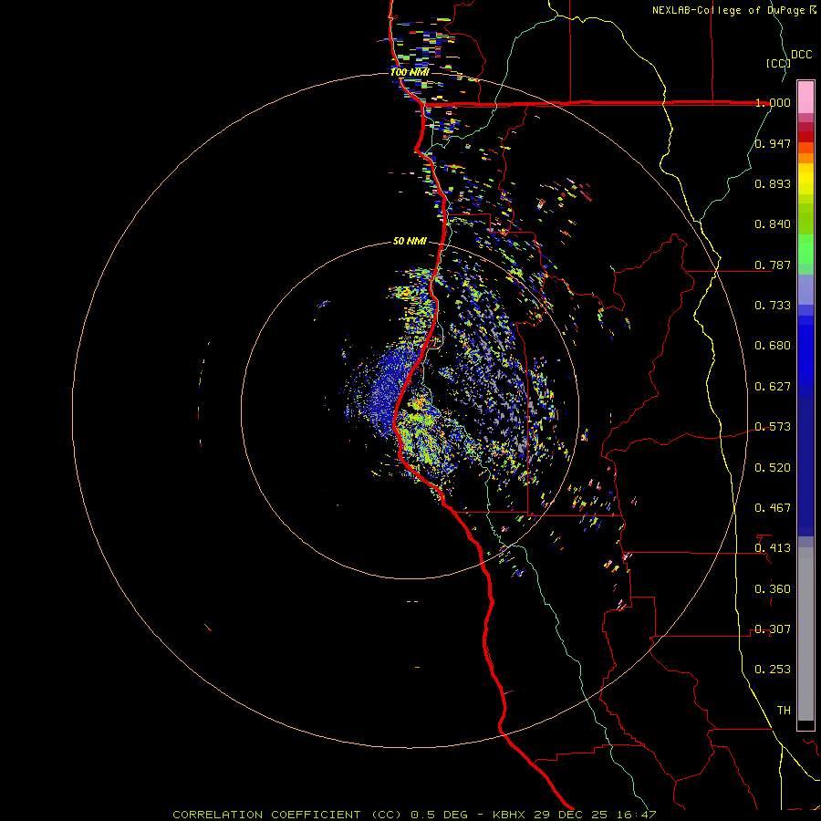Click the 0.253 scale value
This screenshot has height=821, width=821.
click(x=773, y=670)
